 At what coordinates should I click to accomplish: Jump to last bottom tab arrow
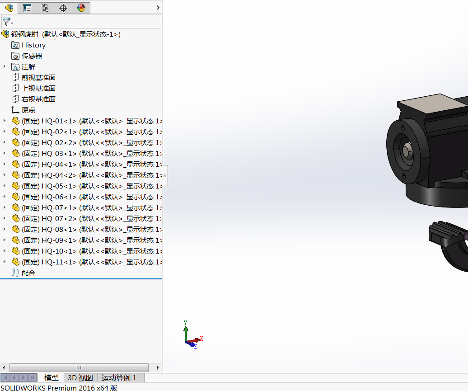click(32, 377)
